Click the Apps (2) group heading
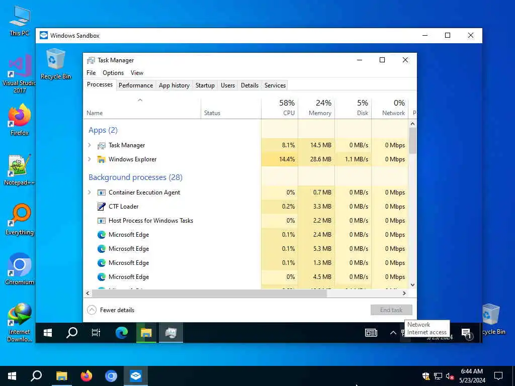Viewport: 515px width, 386px height. click(x=103, y=130)
